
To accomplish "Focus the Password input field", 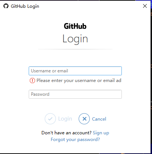I will coord(75,94).
